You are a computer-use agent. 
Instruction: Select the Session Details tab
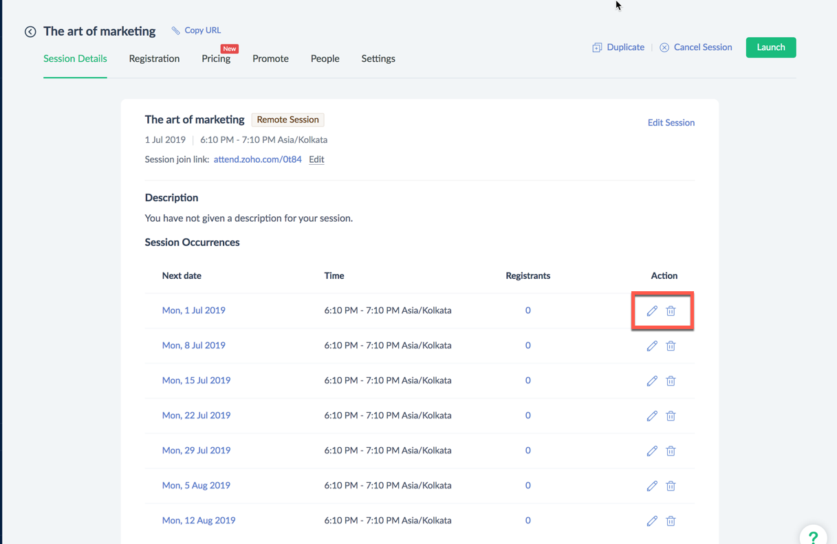75,58
